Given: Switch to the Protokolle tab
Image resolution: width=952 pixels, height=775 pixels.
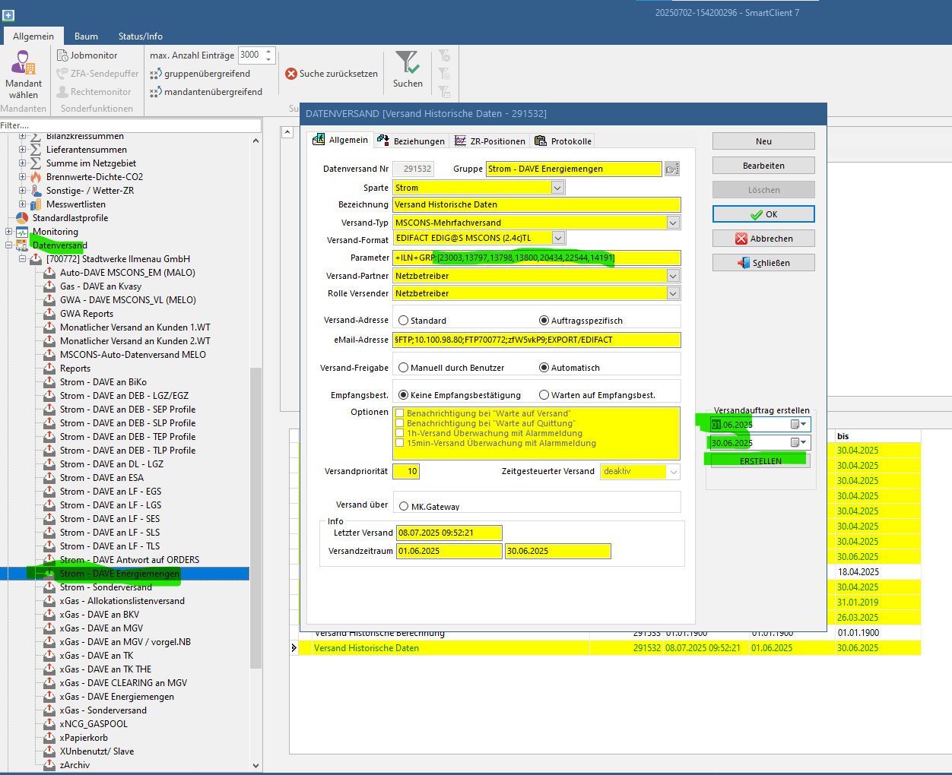Looking at the screenshot, I should pyautogui.click(x=563, y=141).
